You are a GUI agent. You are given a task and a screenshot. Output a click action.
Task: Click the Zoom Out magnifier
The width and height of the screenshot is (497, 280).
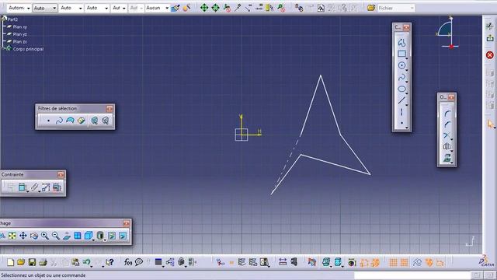click(55, 236)
